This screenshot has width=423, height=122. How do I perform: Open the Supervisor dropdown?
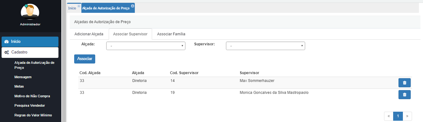pyautogui.click(x=266, y=46)
